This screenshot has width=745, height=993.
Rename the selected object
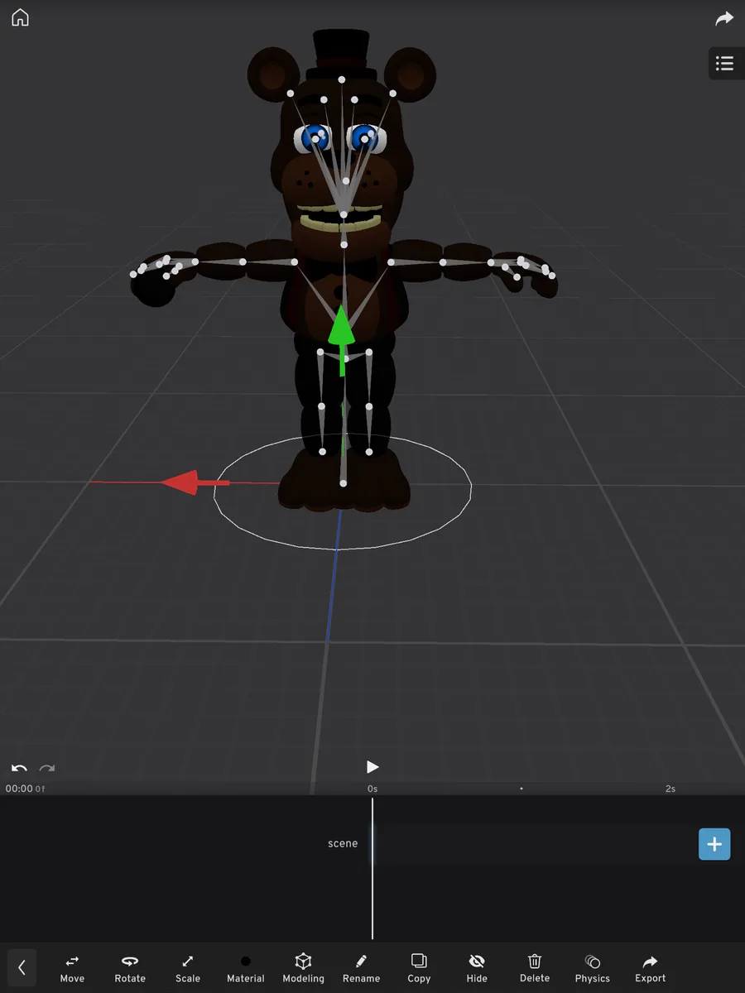361,968
